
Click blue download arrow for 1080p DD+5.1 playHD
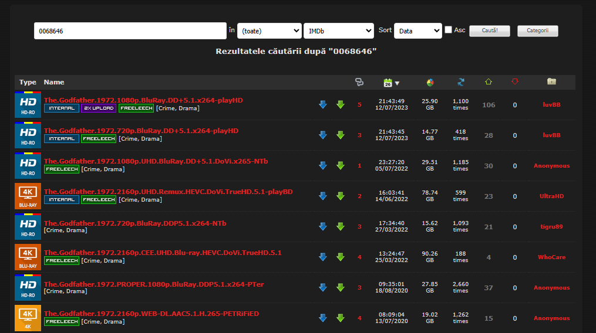(x=323, y=105)
